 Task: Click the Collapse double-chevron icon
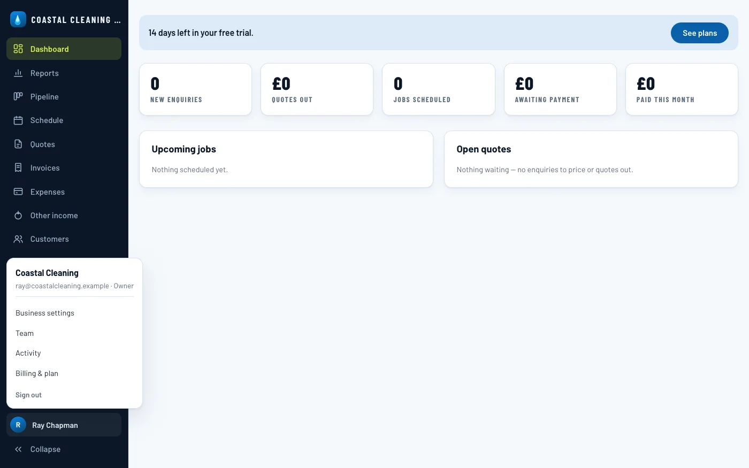coord(18,449)
